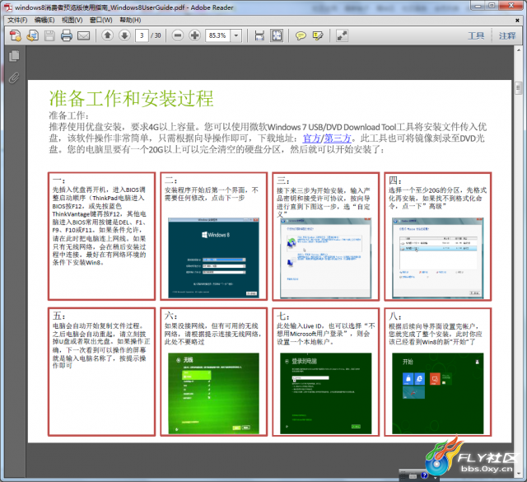Open the 注释 pane

point(507,35)
